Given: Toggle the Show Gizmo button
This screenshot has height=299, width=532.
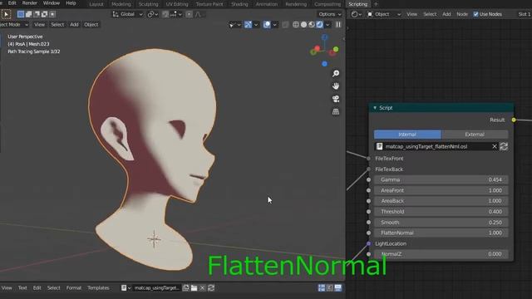Looking at the screenshot, I should 248,25.
